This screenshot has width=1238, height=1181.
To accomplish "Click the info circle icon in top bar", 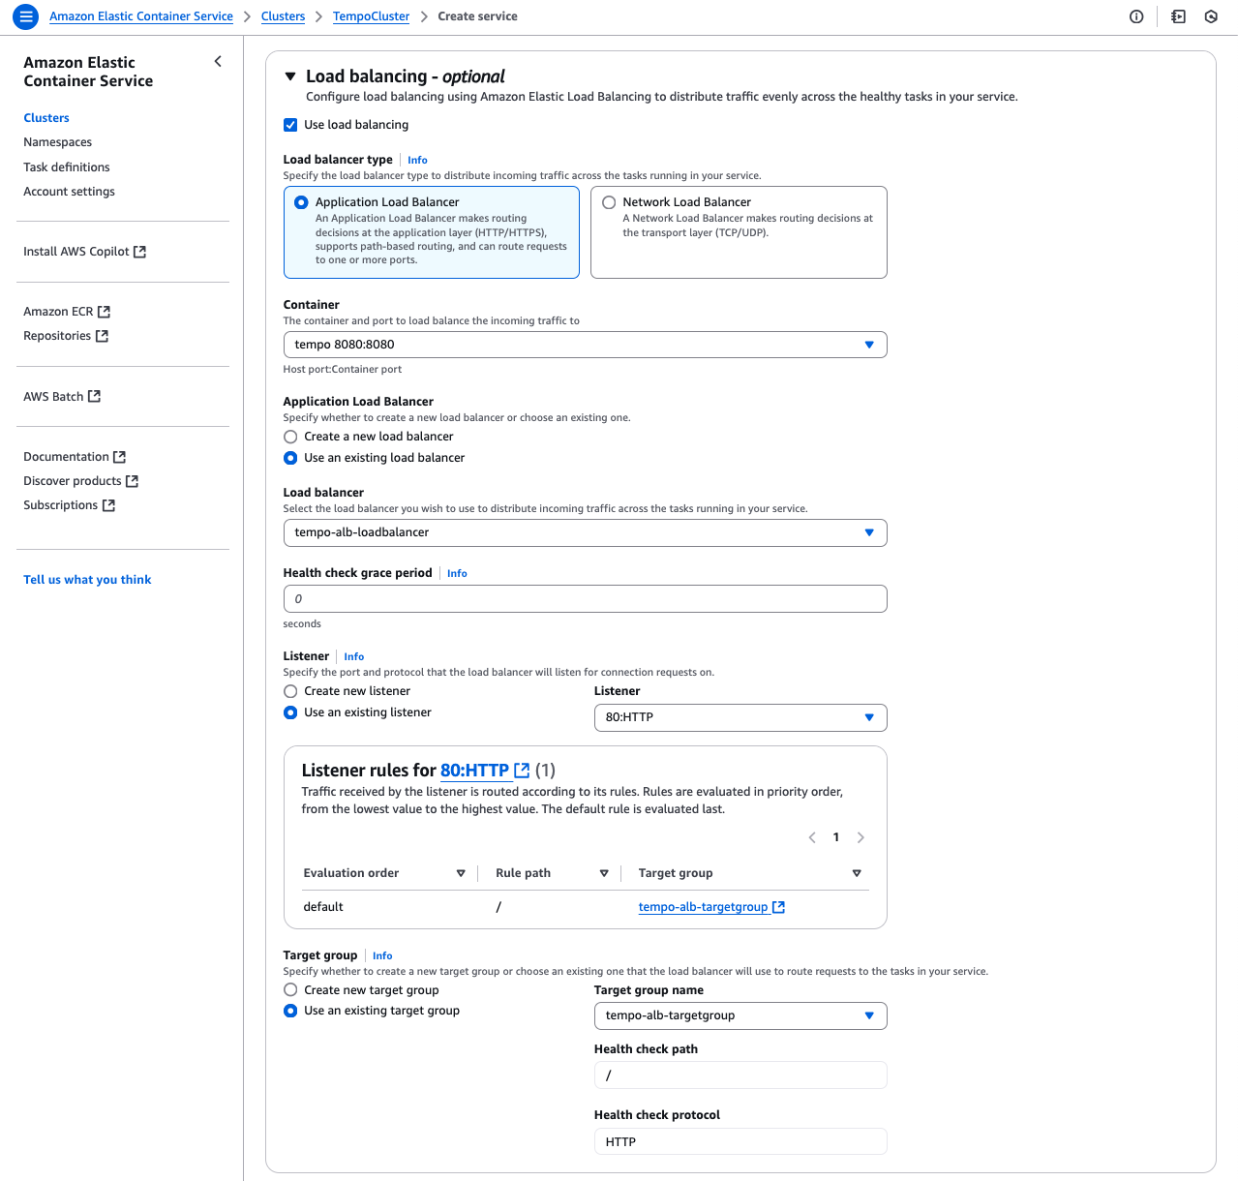I will pos(1136,16).
